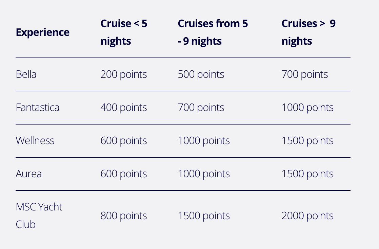This screenshot has height=249, width=379.
Task: Click Fantastica's 400 points cell
Action: click(124, 108)
